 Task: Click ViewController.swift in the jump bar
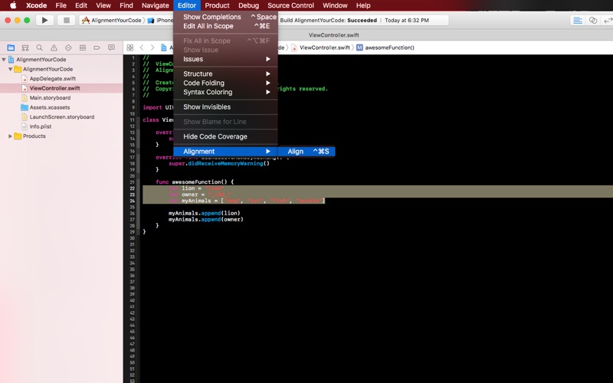pyautogui.click(x=324, y=47)
